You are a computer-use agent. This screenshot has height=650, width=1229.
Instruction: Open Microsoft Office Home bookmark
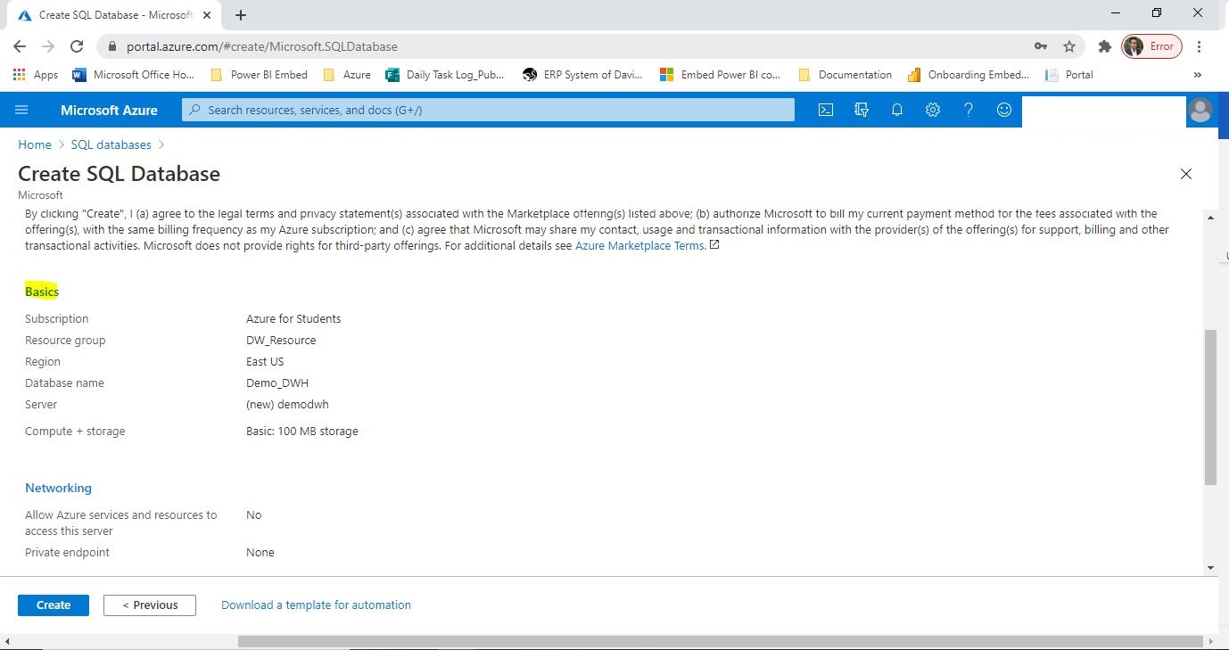(x=133, y=75)
